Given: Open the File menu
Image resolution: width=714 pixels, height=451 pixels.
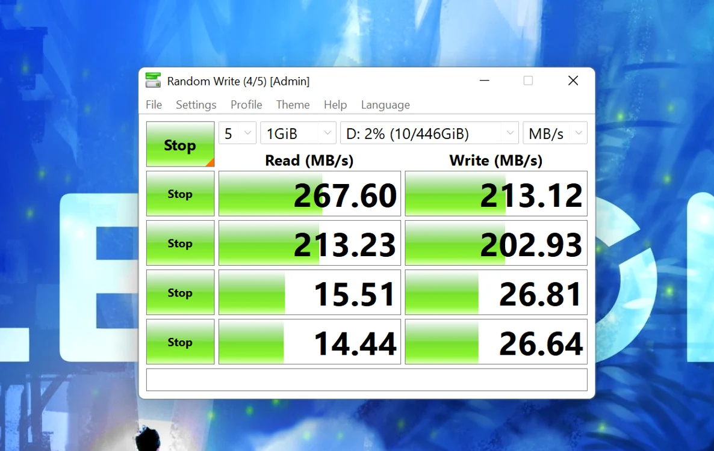Looking at the screenshot, I should (x=154, y=105).
